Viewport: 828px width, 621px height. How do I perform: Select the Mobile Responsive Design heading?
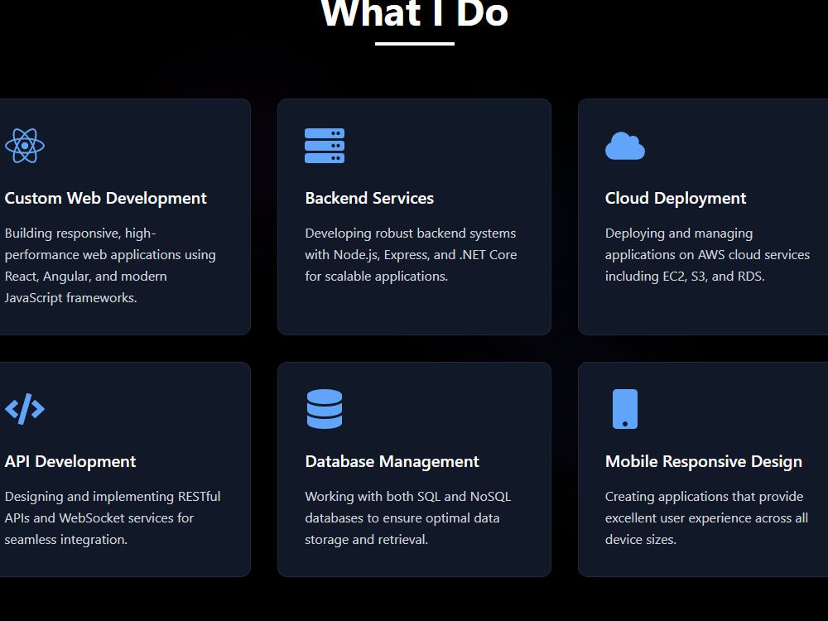[x=703, y=461]
